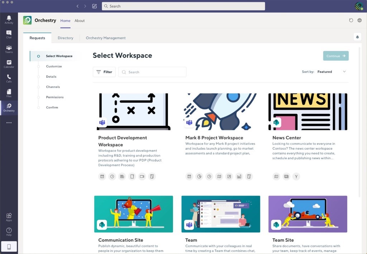
Task: Go to the Details step
Action: coord(51,77)
